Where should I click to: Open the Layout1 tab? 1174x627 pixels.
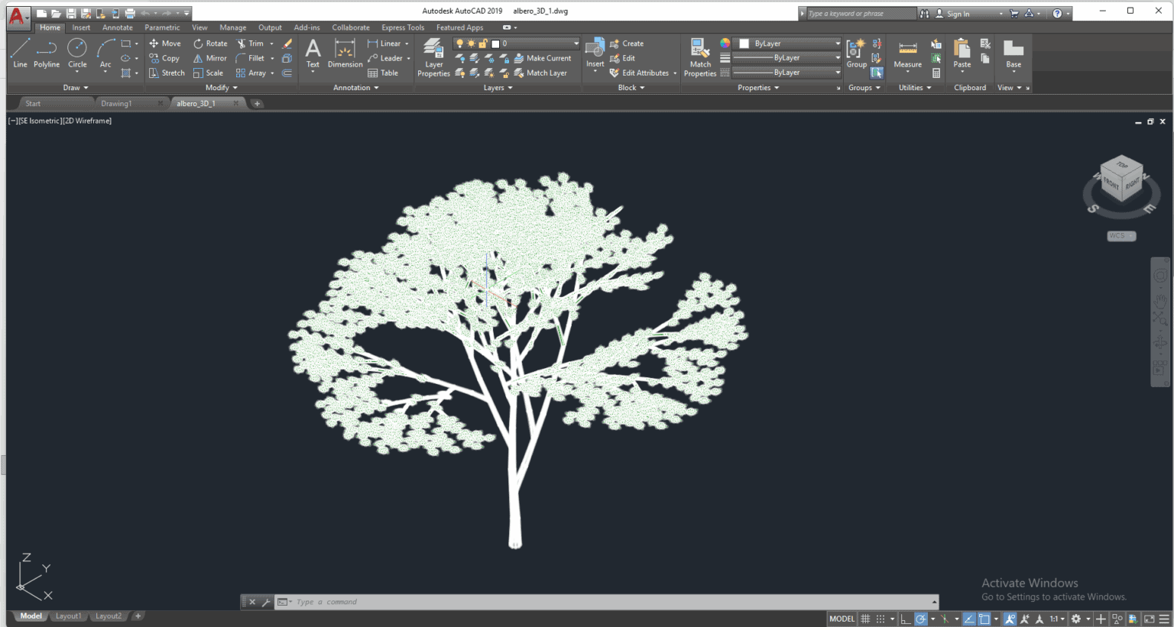68,616
